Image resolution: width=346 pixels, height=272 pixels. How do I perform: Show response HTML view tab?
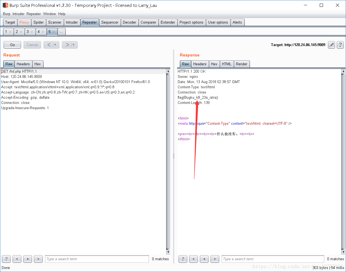[227, 64]
